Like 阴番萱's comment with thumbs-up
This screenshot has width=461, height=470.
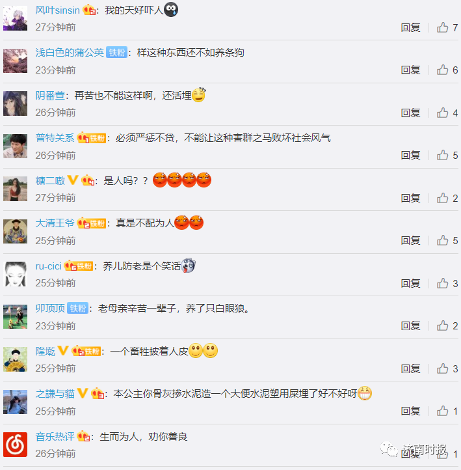point(442,113)
